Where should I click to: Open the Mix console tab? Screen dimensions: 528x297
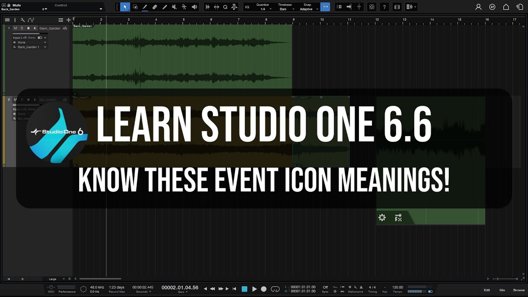click(502, 290)
